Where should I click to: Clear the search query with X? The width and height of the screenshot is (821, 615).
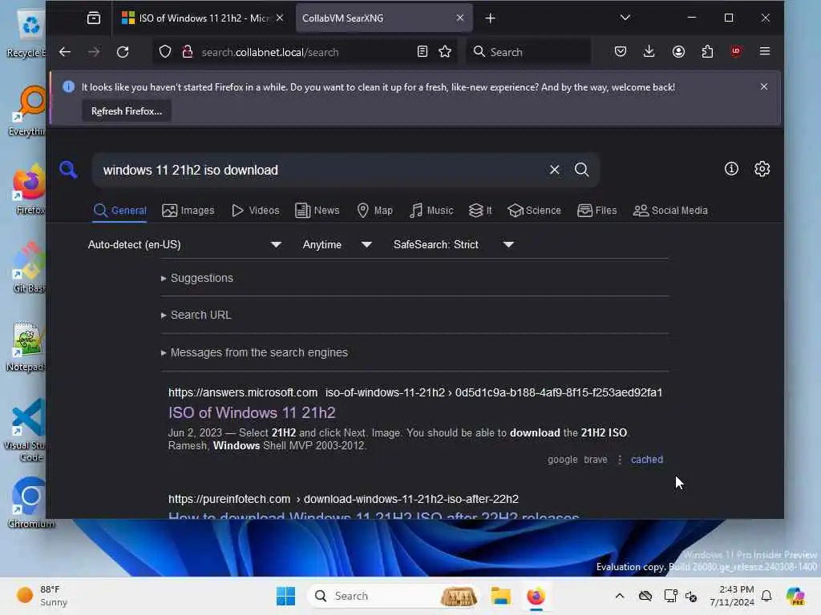click(555, 170)
